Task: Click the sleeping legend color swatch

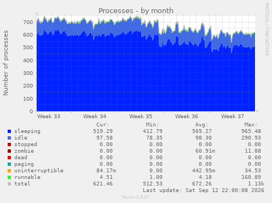Action: point(9,131)
